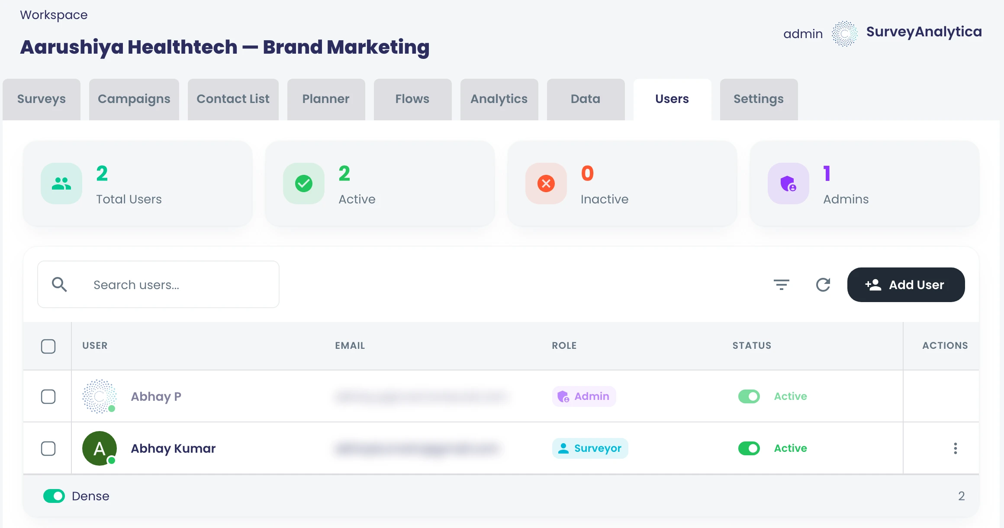This screenshot has height=528, width=1004.
Task: Switch to the Flows tab
Action: (x=412, y=100)
